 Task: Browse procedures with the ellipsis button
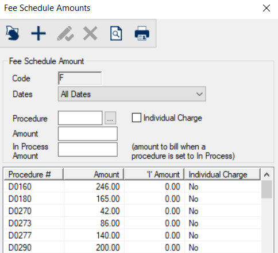click(110, 118)
